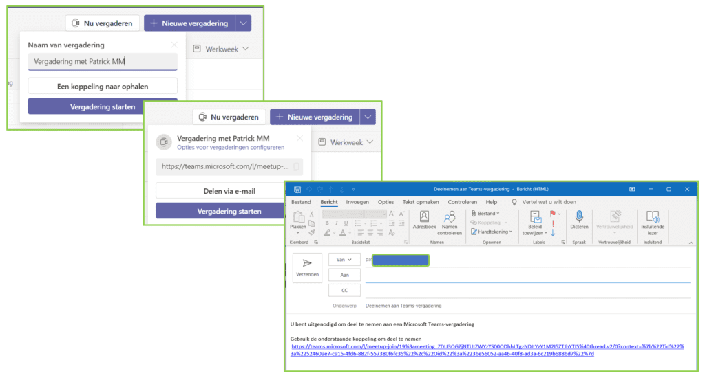Click the Verzenden send button

307,267
